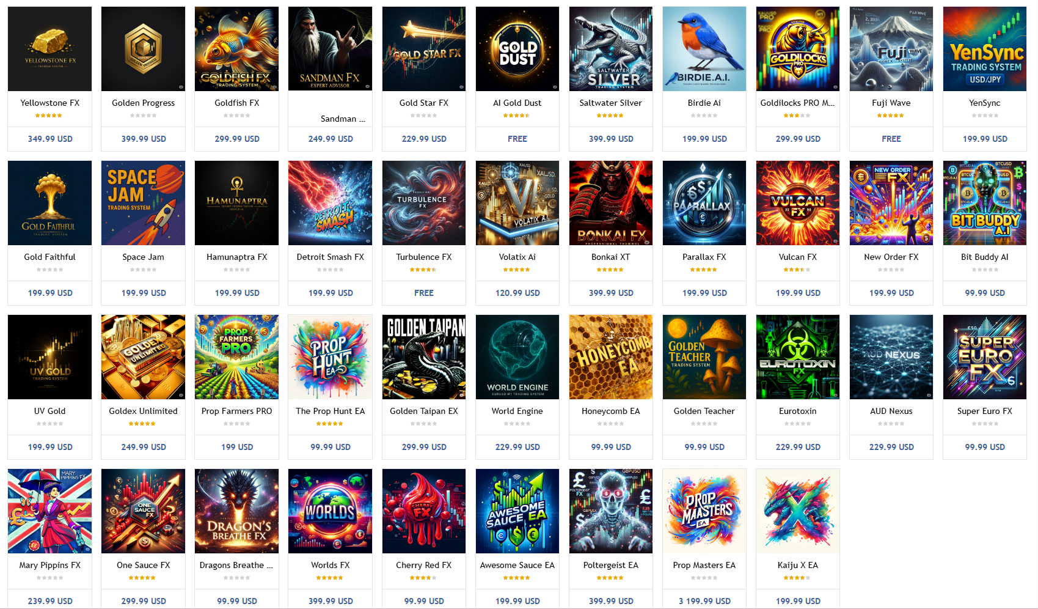The height and width of the screenshot is (609, 1038).
Task: Select the 120.99 USD Volatix Ai price
Action: (x=517, y=293)
